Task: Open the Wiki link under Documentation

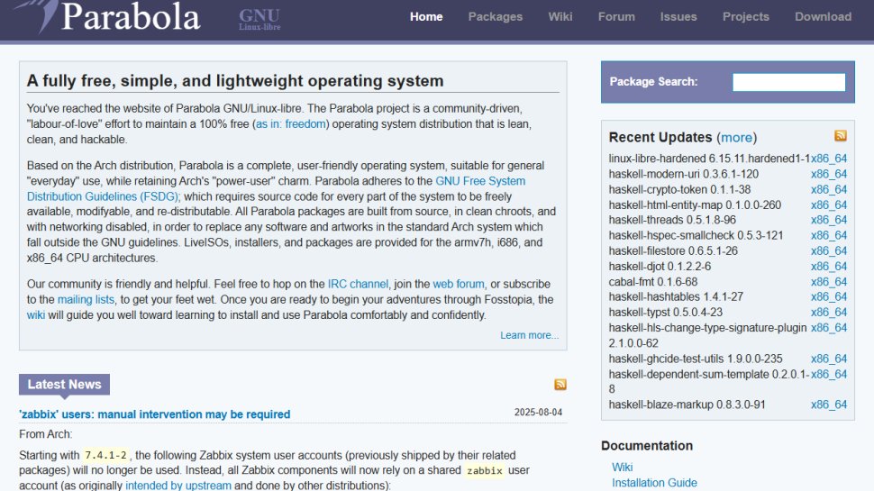Action: pos(622,467)
